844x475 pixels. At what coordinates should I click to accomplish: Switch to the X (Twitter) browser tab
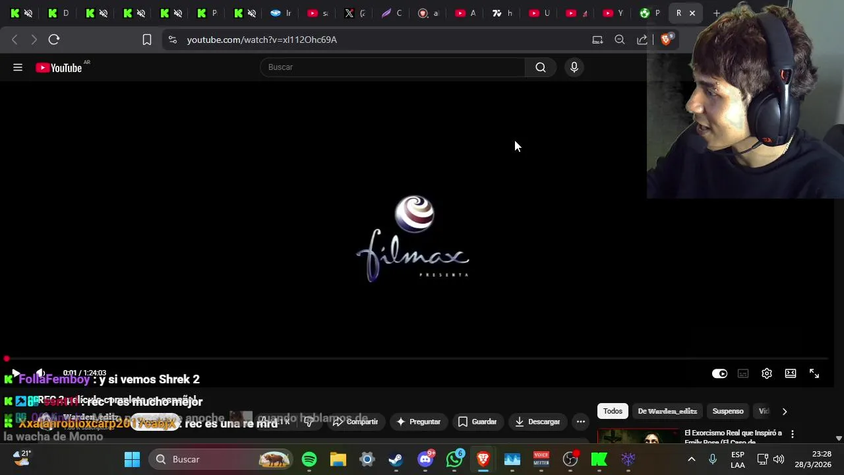(x=355, y=13)
